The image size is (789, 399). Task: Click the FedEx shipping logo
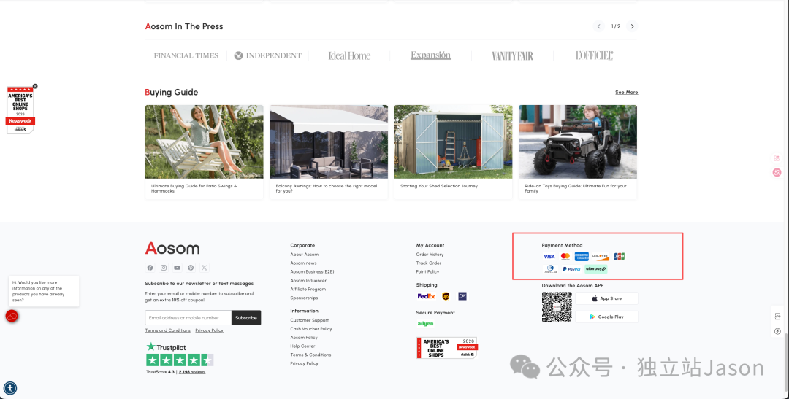click(x=426, y=296)
